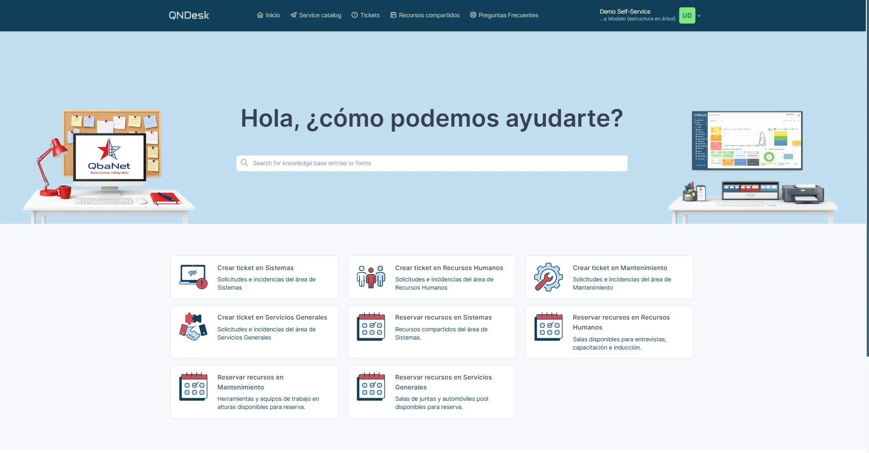Open Reservar recursos en Recursos Humanos title
Viewport: 869px width, 453px height.
pyautogui.click(x=621, y=322)
